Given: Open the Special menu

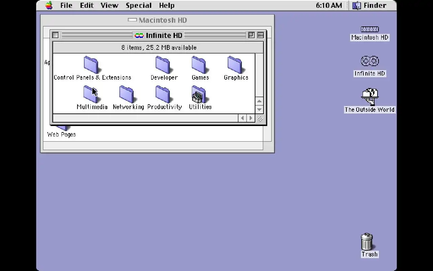Looking at the screenshot, I should (x=139, y=5).
